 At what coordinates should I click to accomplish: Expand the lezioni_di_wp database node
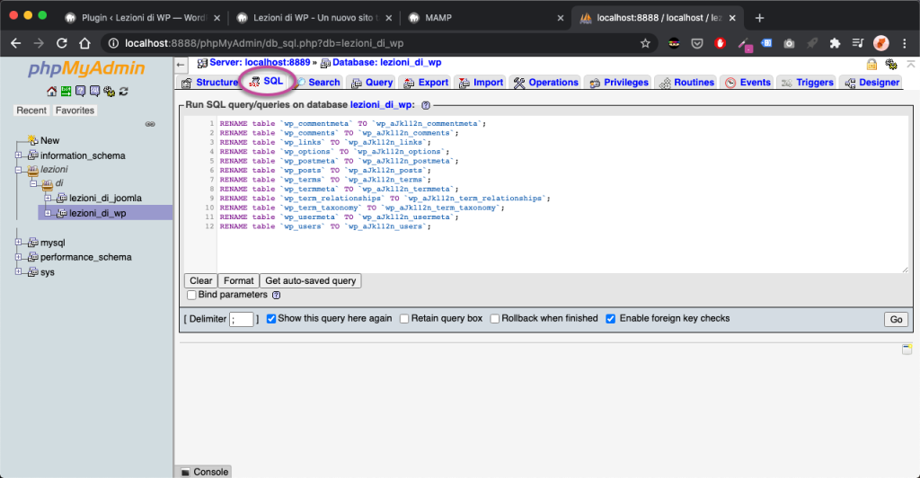click(49, 213)
